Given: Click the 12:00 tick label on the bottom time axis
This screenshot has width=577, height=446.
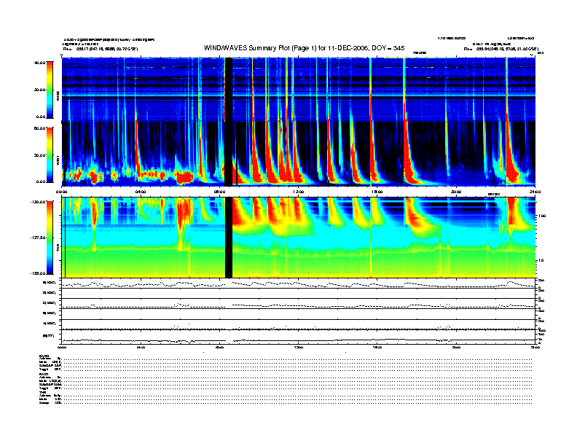Looking at the screenshot, I should pos(299,347).
